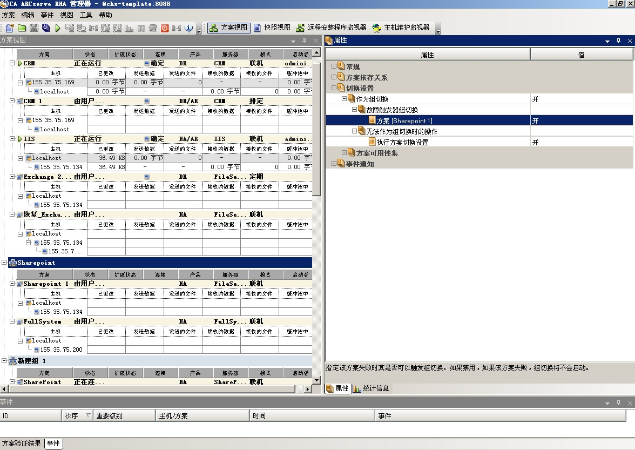Image resolution: width=635 pixels, height=450 pixels.
Task: Toggle 执行方案切换设置 value 开
Action: coord(581,142)
